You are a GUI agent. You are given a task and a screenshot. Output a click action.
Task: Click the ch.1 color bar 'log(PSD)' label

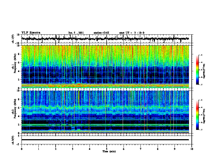[x=204, y=71]
